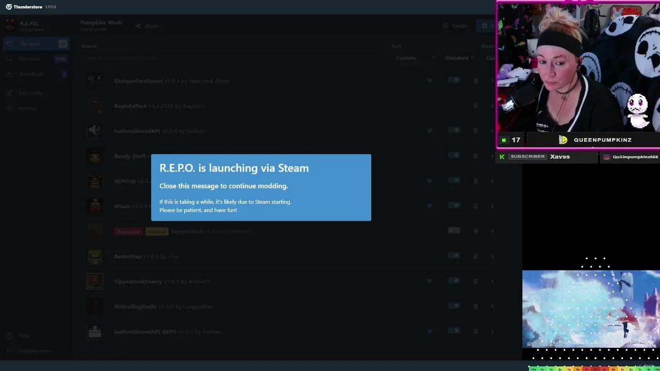
Task: Expand the ShotgunFartSound row chevron
Action: [x=492, y=80]
